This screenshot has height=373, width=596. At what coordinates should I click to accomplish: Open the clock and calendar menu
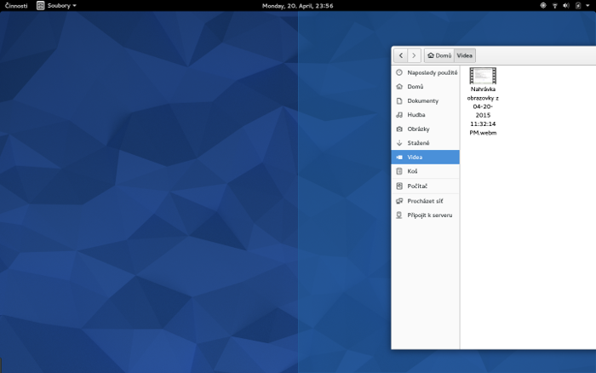[x=297, y=5]
